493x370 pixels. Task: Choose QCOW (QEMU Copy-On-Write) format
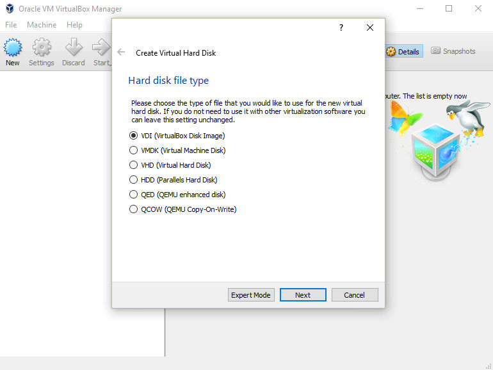(x=134, y=209)
